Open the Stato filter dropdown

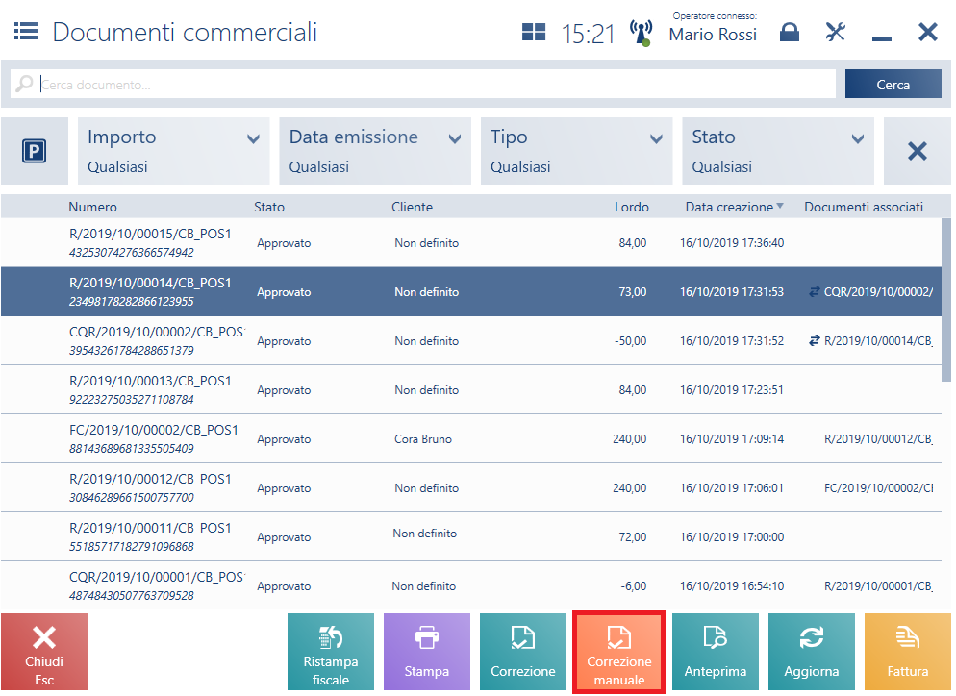click(777, 151)
